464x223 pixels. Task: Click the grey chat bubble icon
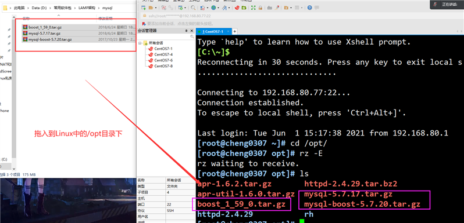[317, 8]
